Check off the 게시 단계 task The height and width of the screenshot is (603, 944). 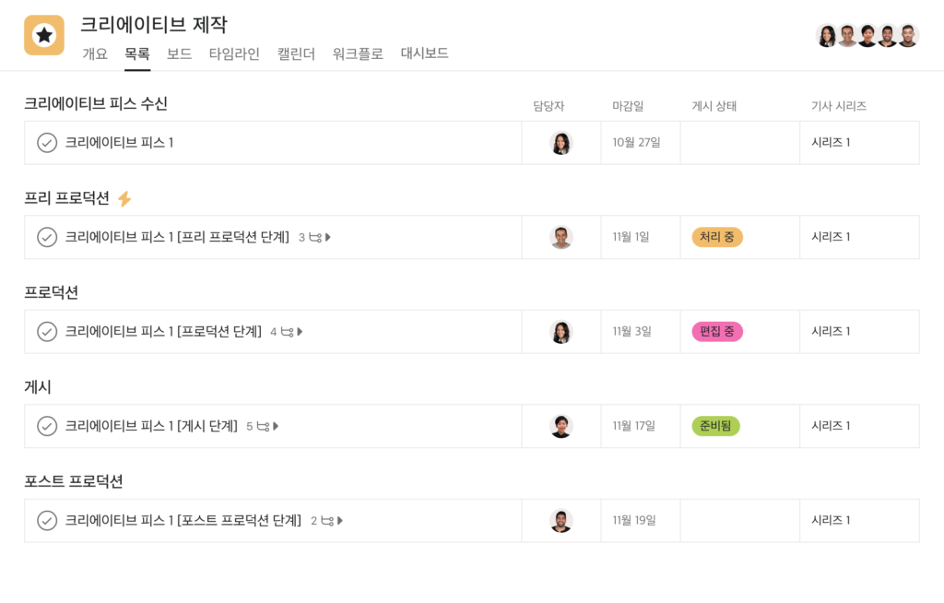tap(47, 426)
